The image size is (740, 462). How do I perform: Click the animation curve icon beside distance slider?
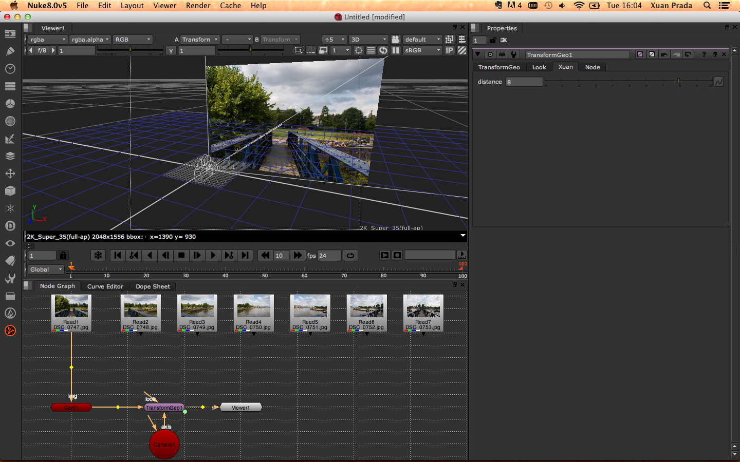click(x=718, y=82)
